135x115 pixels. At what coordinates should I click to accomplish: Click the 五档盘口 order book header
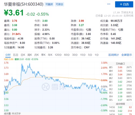[x=120, y=64]
